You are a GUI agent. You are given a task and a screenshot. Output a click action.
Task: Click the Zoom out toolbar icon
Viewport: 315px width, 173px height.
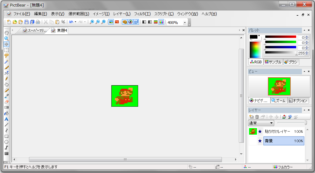98,22
